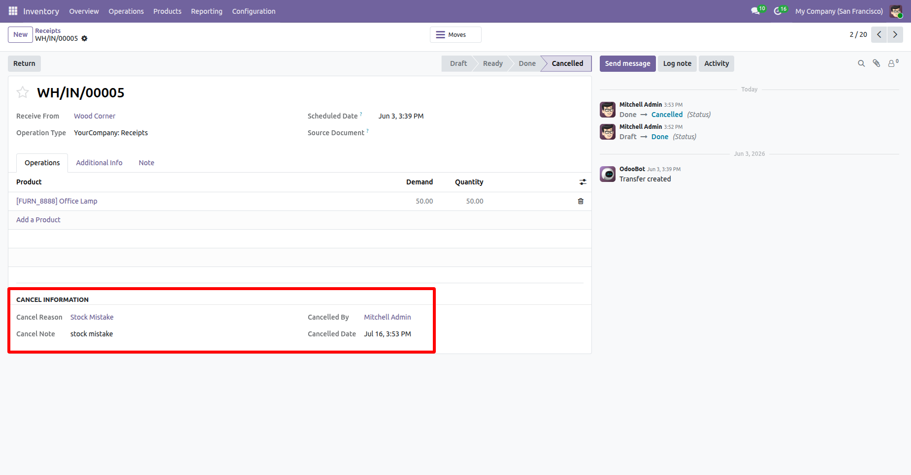Screen dimensions: 911x475
Task: Open the Products menu
Action: click(167, 11)
